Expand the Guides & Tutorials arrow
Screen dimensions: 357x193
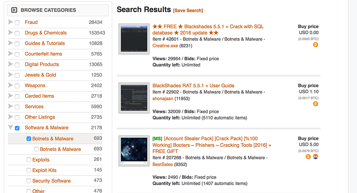[x=10, y=43]
